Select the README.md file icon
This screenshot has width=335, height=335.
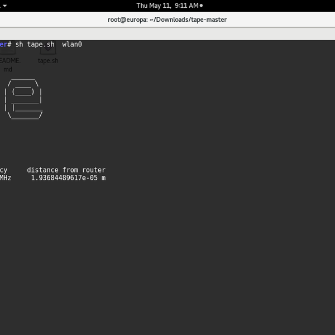[x=8, y=50]
